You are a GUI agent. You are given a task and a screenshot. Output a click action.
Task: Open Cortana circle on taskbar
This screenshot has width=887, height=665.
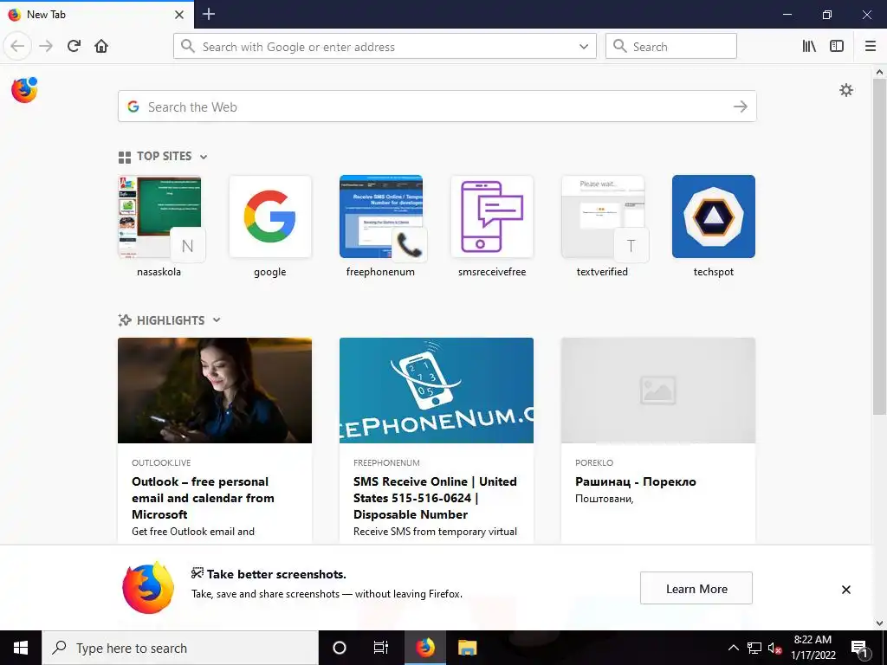[x=340, y=648]
